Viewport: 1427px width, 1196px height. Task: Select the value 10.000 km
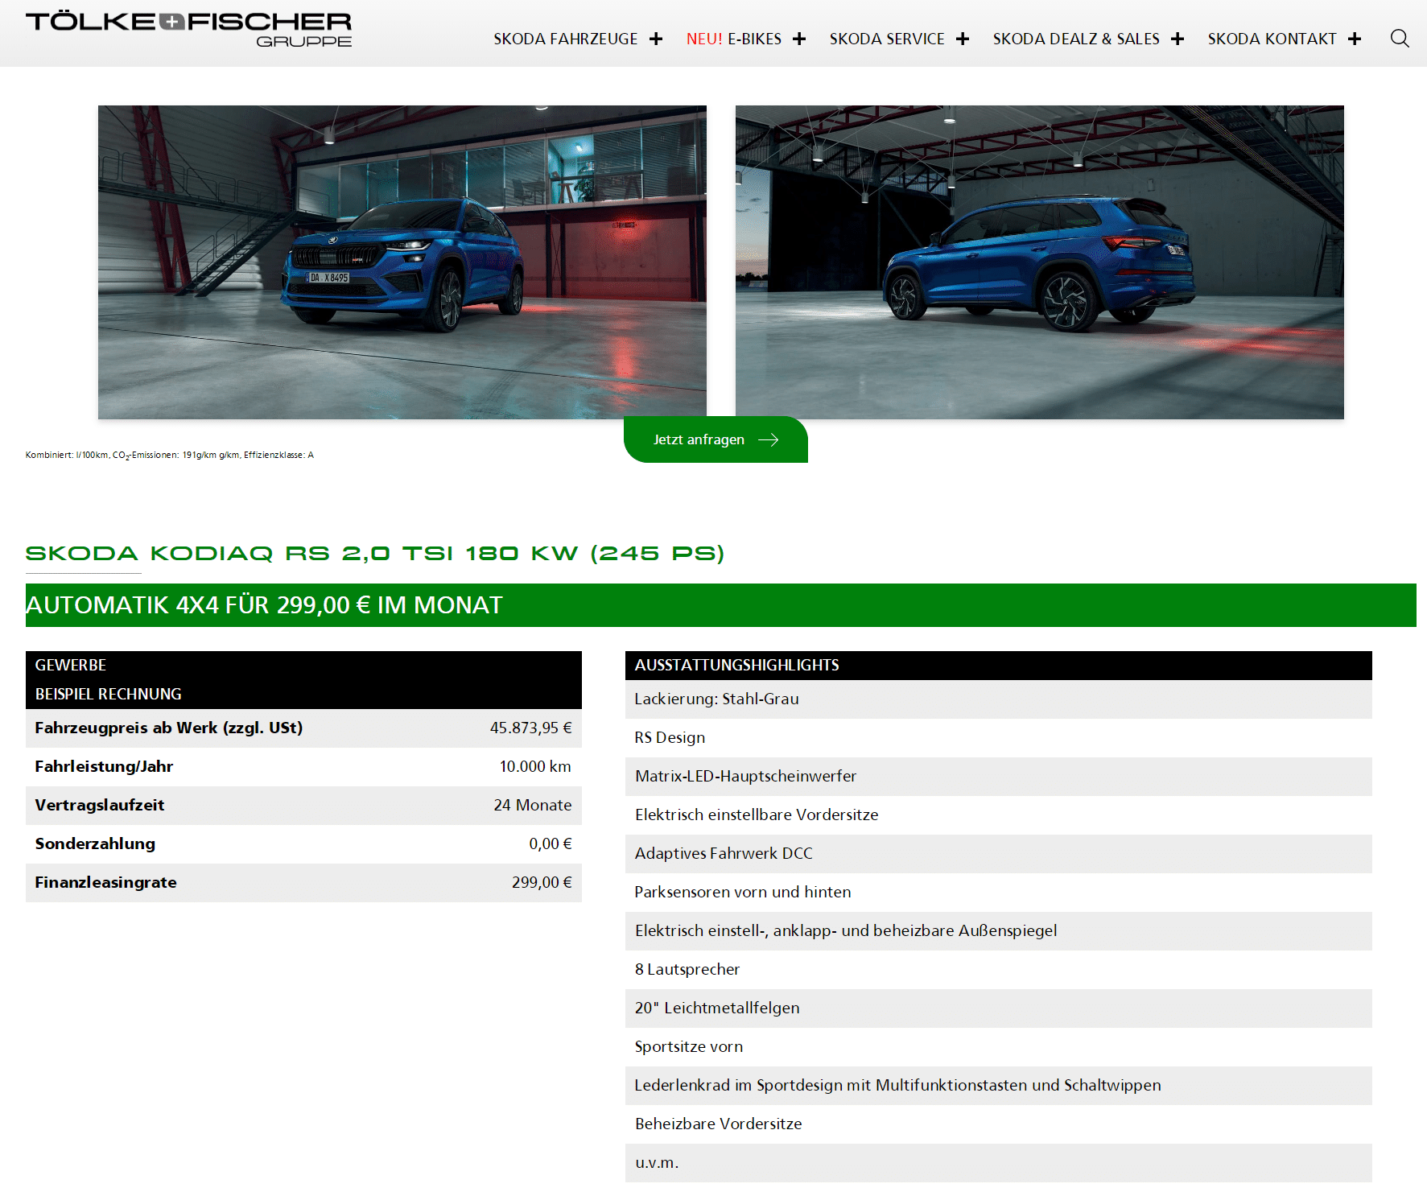[535, 766]
